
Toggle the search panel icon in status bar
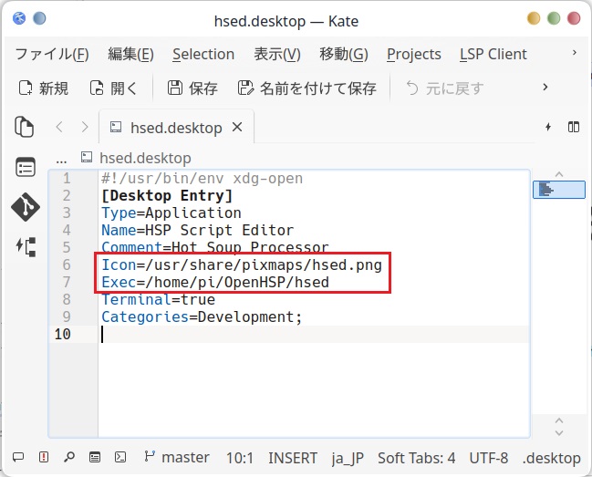pyautogui.click(x=69, y=457)
